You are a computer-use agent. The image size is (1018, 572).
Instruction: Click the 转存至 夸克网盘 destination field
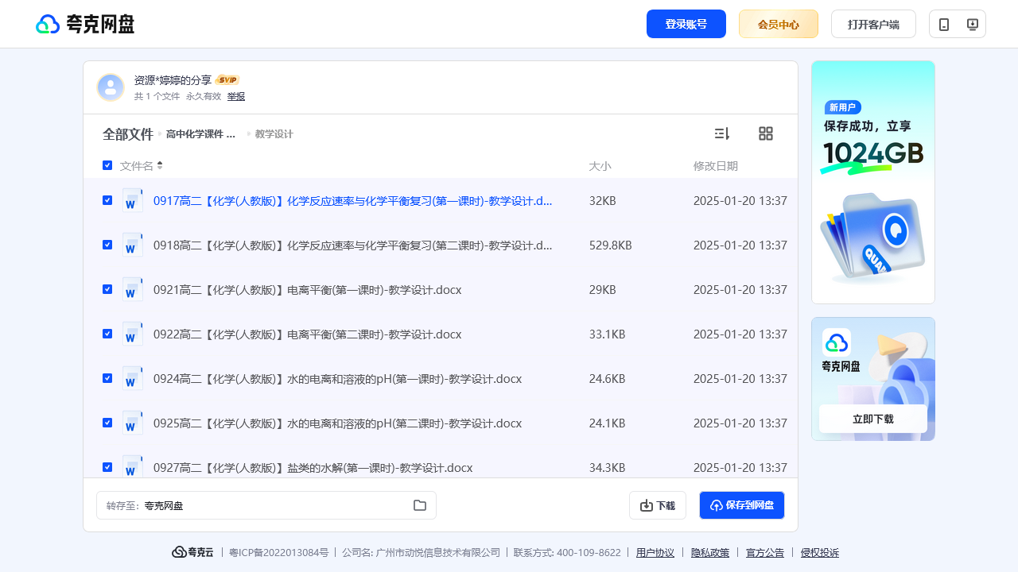266,505
